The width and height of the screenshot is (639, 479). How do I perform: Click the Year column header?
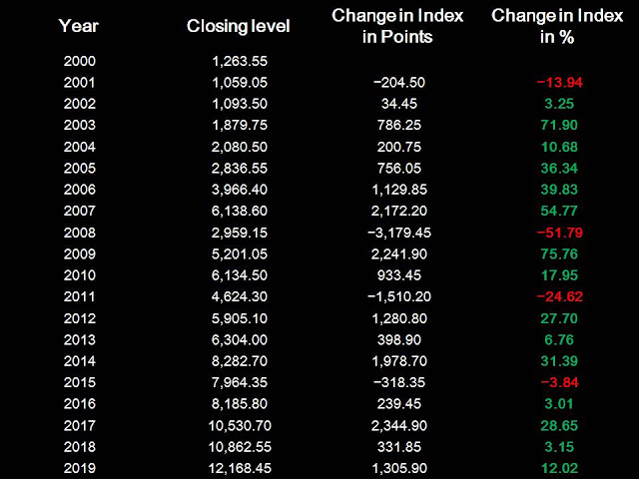[79, 26]
